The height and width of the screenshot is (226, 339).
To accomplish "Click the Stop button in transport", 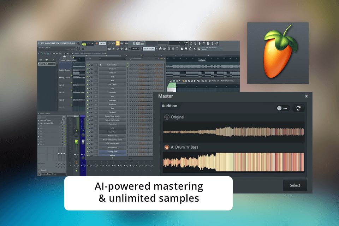I will click(92, 43).
